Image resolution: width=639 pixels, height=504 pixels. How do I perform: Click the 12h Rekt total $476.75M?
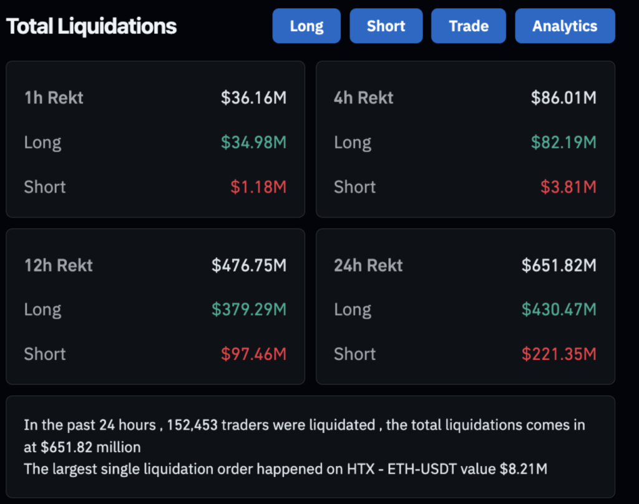(x=249, y=265)
